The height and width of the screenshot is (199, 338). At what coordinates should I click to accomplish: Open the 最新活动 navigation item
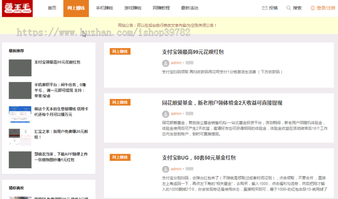189,8
